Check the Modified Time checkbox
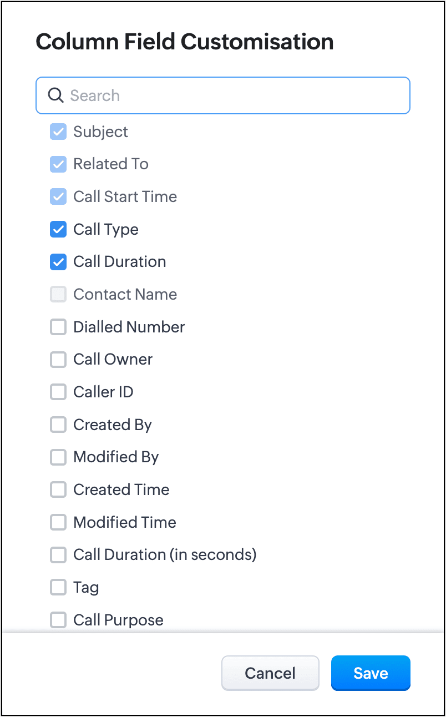 click(x=58, y=522)
